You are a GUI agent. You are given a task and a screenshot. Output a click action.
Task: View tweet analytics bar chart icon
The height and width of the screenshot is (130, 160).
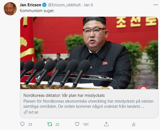click(x=133, y=124)
